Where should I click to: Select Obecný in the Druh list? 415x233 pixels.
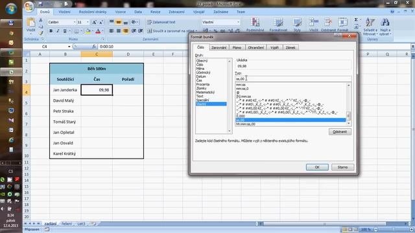coord(202,60)
